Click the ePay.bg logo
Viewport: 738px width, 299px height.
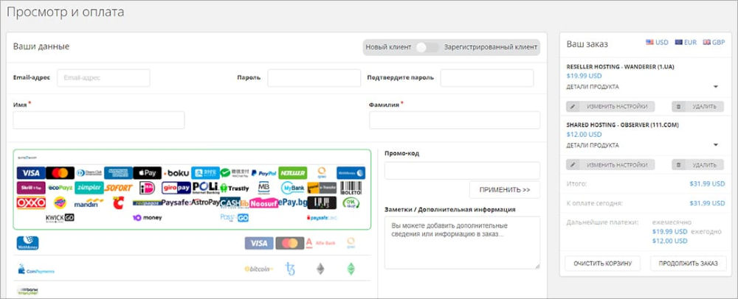(x=293, y=203)
